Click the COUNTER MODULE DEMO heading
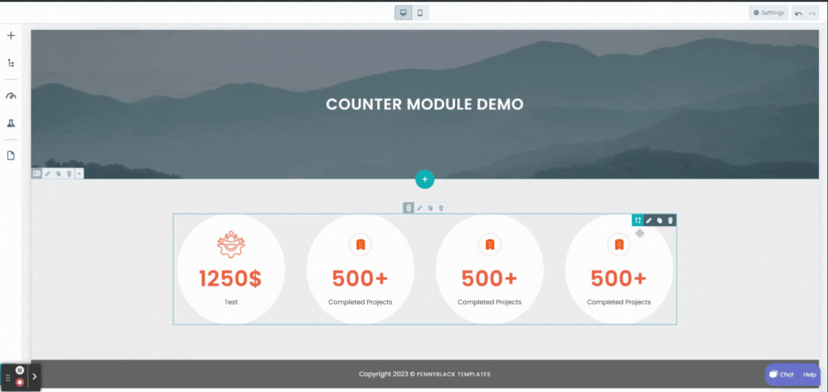The image size is (828, 392). (x=425, y=104)
